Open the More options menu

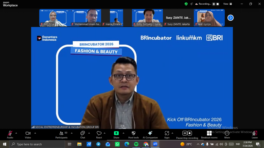pos(227,135)
